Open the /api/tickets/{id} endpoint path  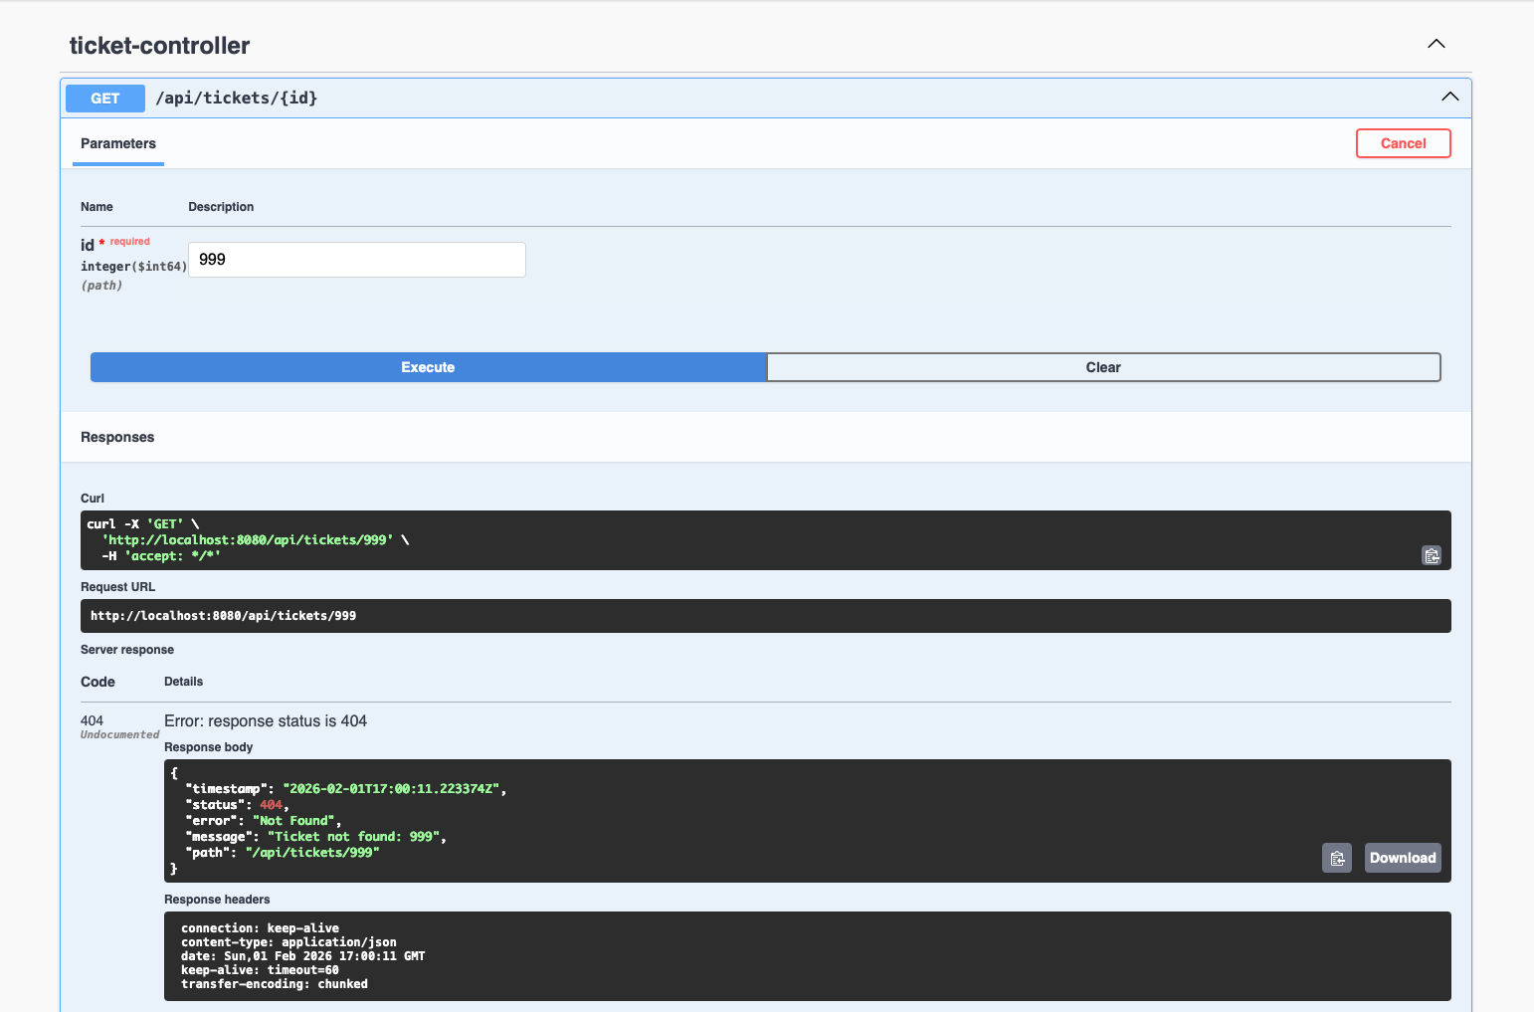coord(237,98)
